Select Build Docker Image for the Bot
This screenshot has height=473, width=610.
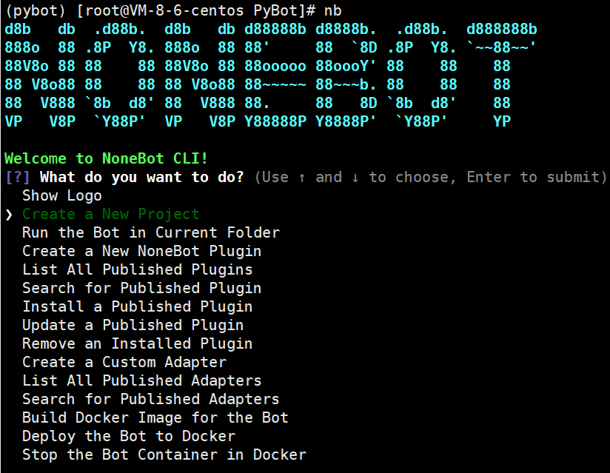[x=155, y=417]
